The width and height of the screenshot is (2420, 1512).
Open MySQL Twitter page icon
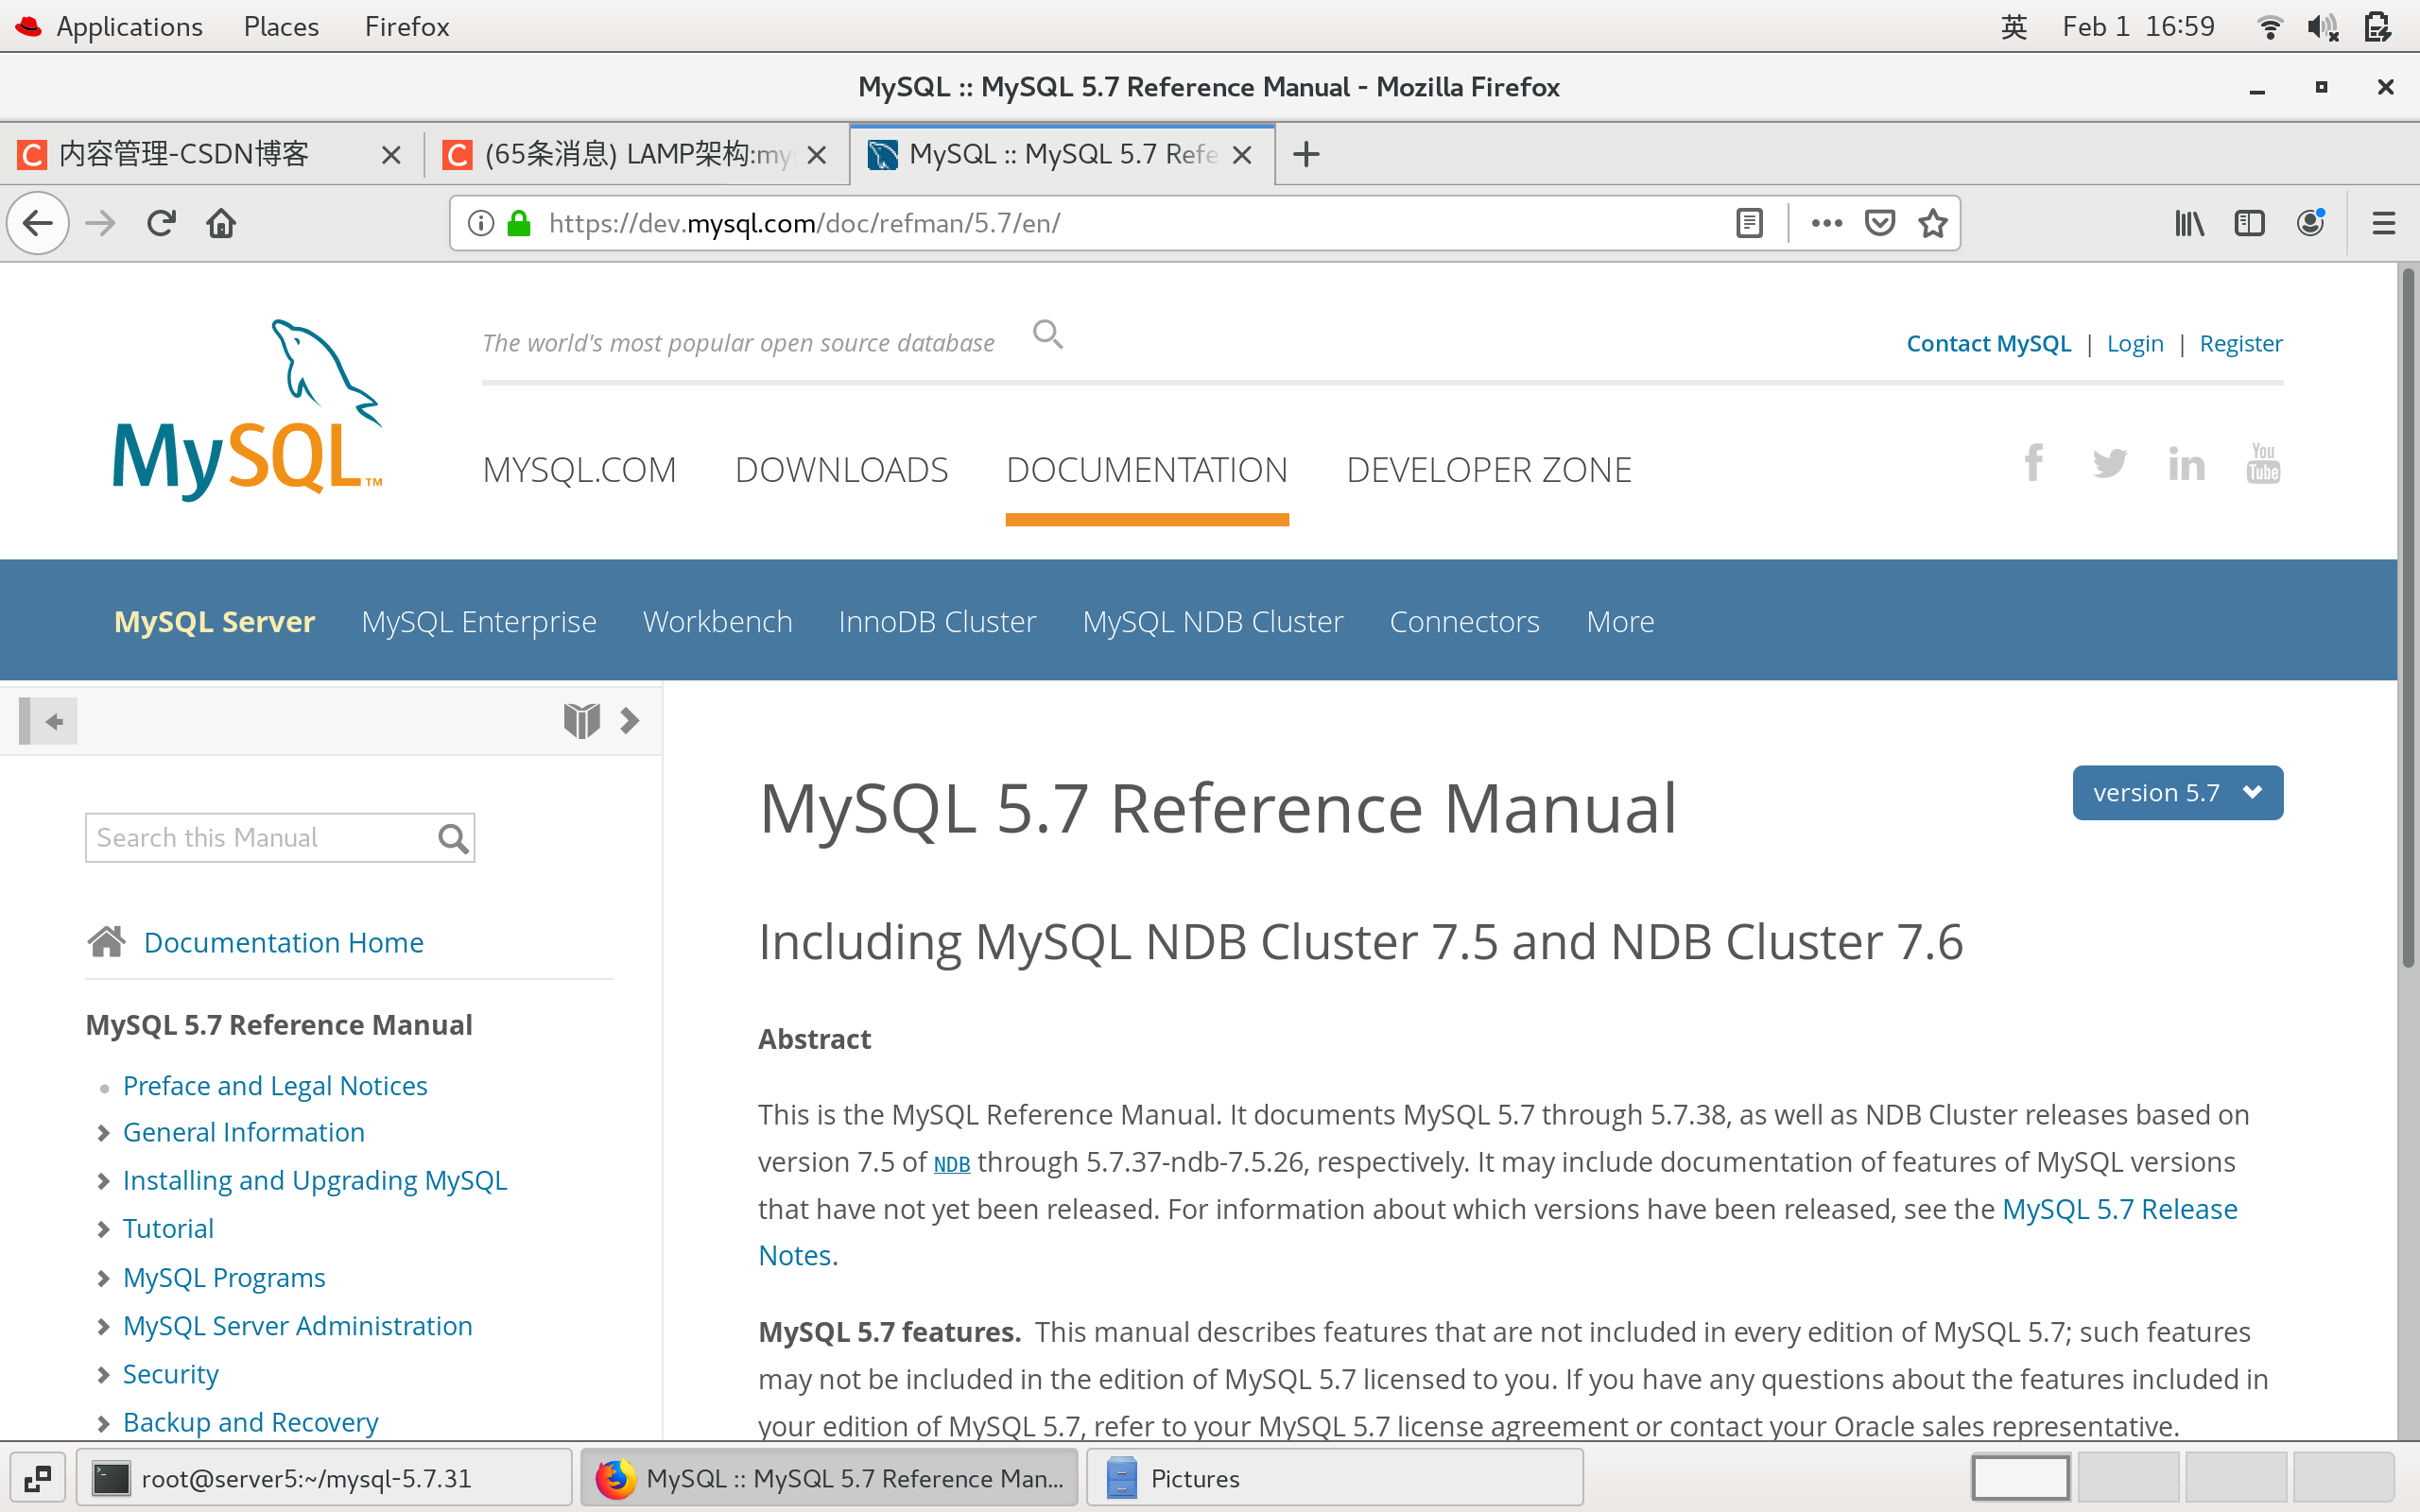[x=2110, y=464]
